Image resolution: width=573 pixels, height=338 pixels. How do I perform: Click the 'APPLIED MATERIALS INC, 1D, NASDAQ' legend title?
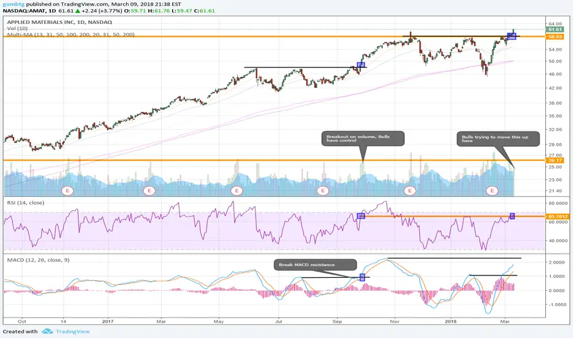[60, 22]
